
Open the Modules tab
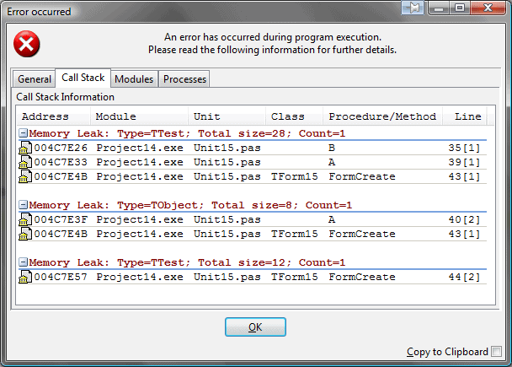pyautogui.click(x=134, y=79)
